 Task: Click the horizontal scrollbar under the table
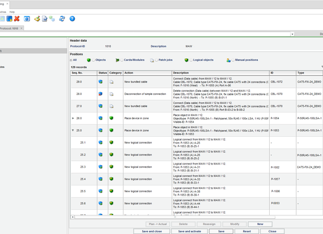coord(175,216)
